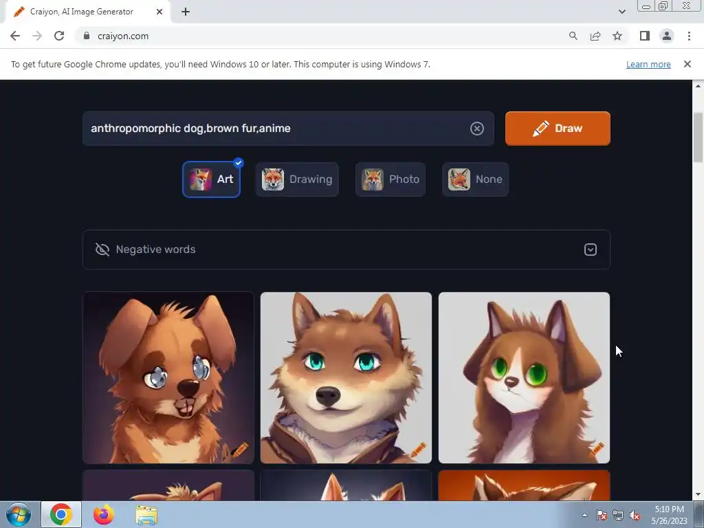Click the network tray icon
The height and width of the screenshot is (528, 704).
[618, 515]
